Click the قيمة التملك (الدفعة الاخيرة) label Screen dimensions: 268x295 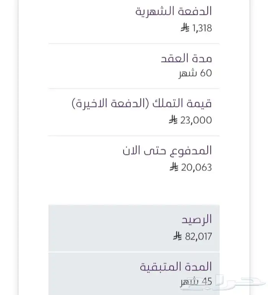(x=142, y=104)
